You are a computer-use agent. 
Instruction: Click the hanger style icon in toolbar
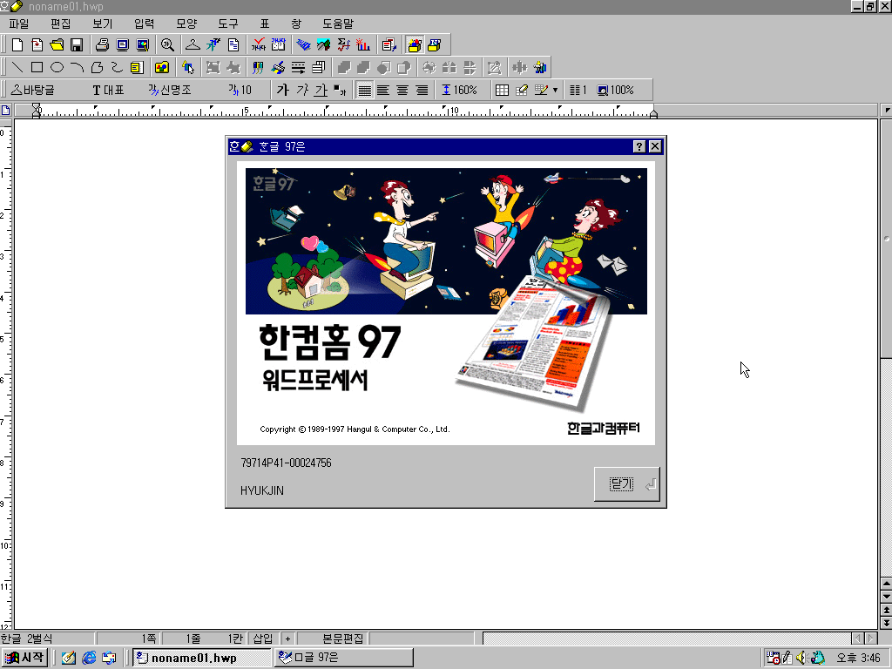pyautogui.click(x=193, y=45)
